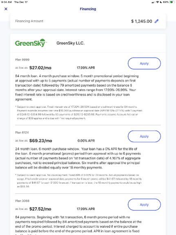Viewport: 176px width, 235px height.
Task: Select the $1,245.00 financing amount value
Action: coord(142,21)
